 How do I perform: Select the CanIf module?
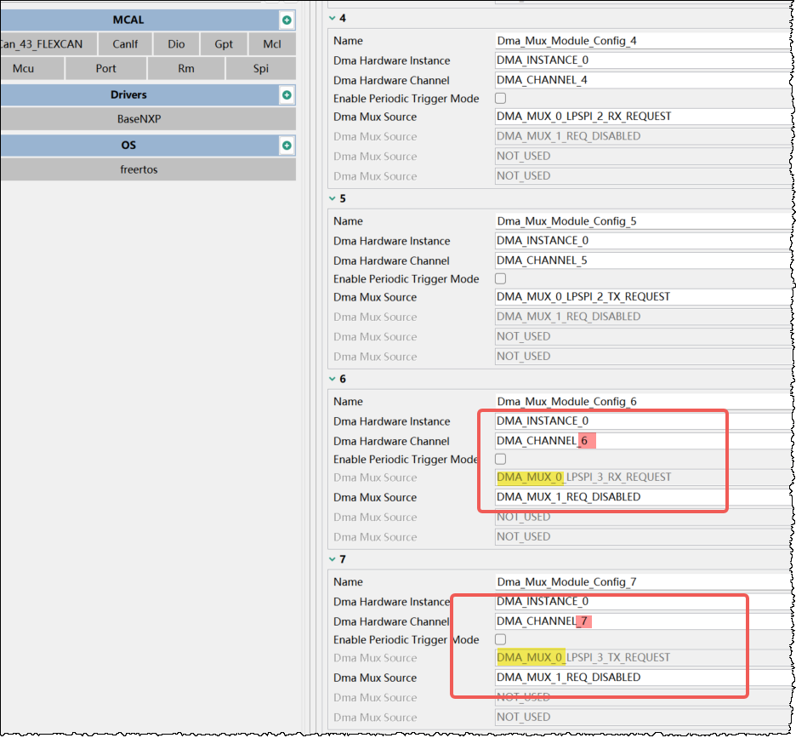click(x=125, y=43)
